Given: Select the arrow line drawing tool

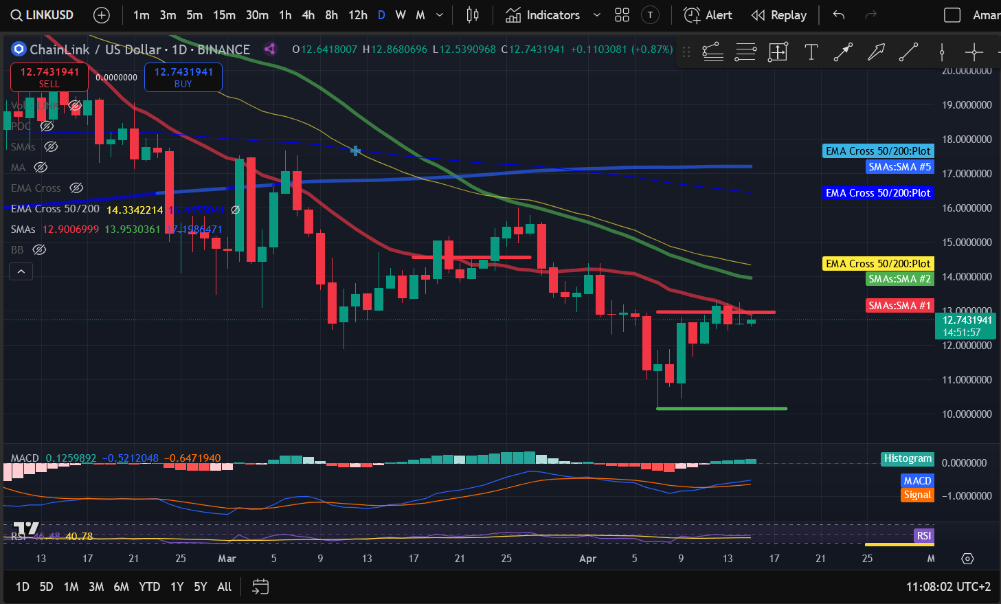Looking at the screenshot, I should click(x=843, y=52).
